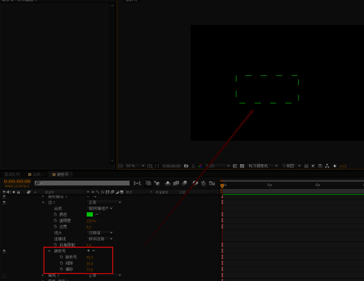Screen dimensions: 364x281
Task: Toggle stopwatch for 偏移 property
Action: point(61,270)
